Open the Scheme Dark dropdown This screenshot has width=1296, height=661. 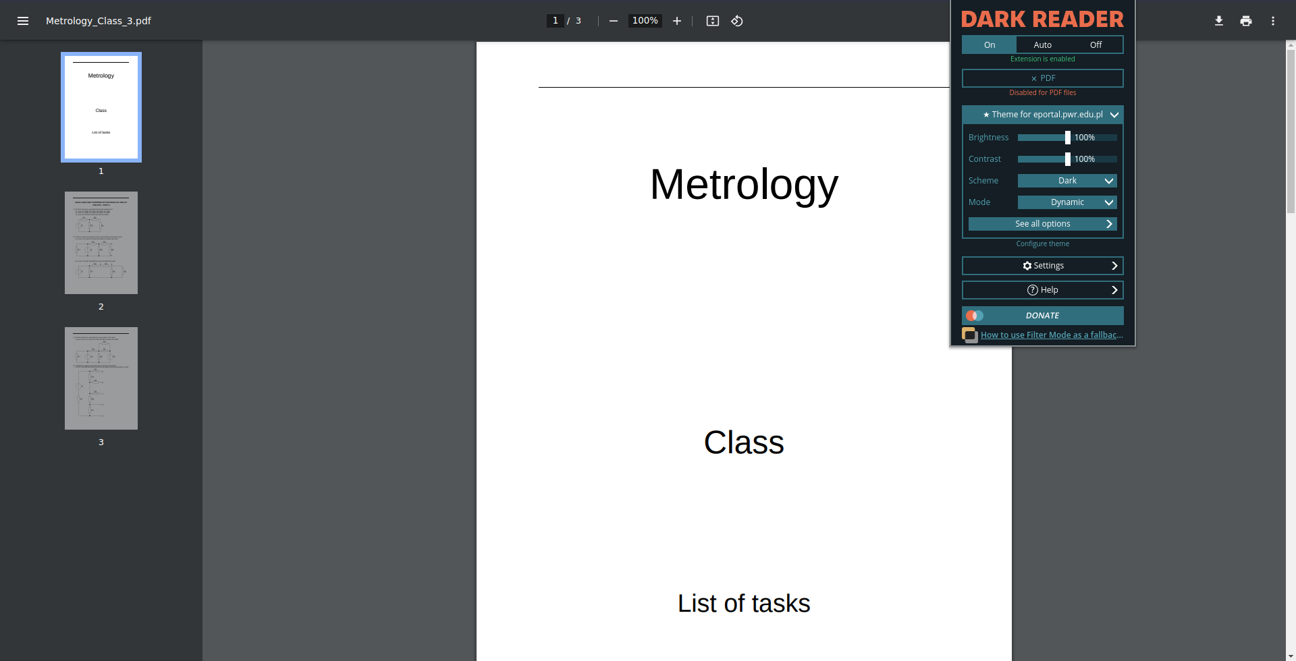point(1067,181)
